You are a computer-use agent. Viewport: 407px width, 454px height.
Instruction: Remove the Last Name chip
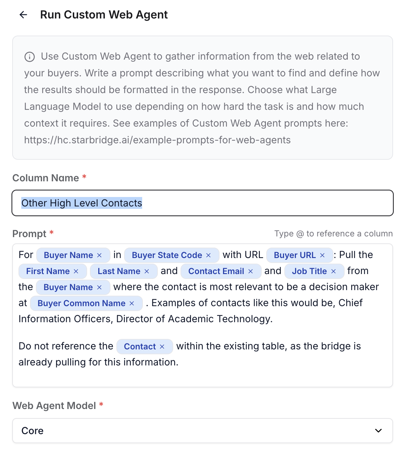146,271
